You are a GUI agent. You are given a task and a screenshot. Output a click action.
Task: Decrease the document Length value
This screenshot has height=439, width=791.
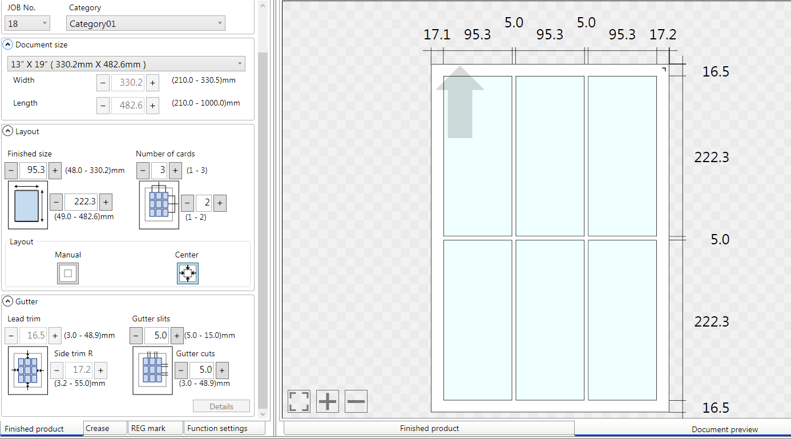tap(103, 106)
